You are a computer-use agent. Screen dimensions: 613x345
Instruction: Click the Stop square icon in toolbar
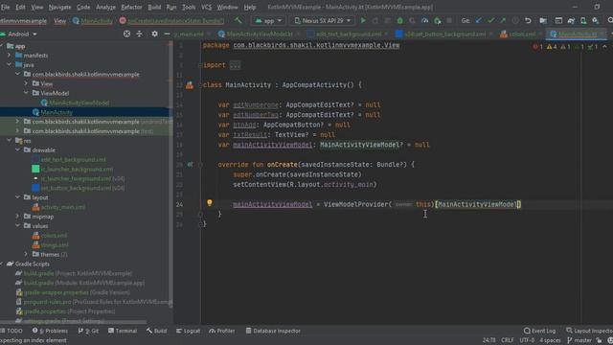(449, 20)
